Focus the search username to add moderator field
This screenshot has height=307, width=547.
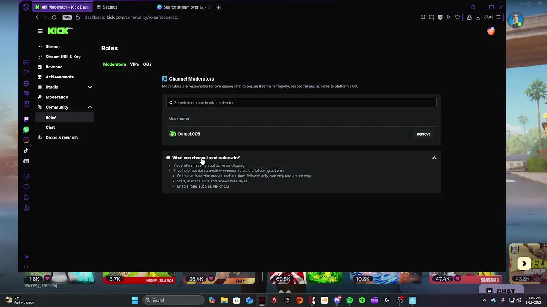301,103
